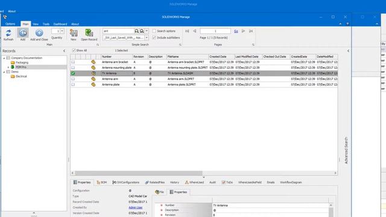Click the Add button icon

tap(23, 33)
